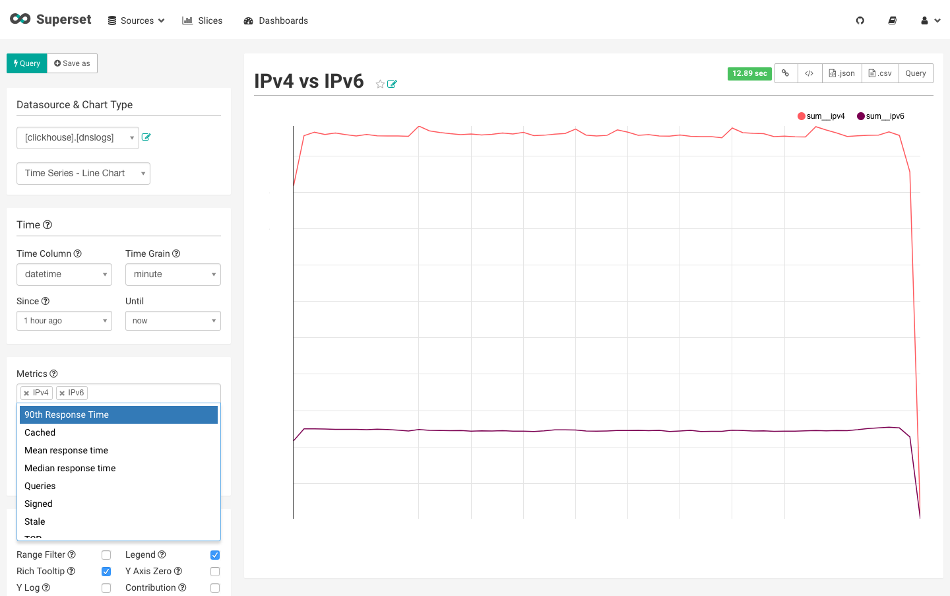Image resolution: width=950 pixels, height=596 pixels.
Task: Open the Time Grain minute dropdown
Action: [x=173, y=275]
